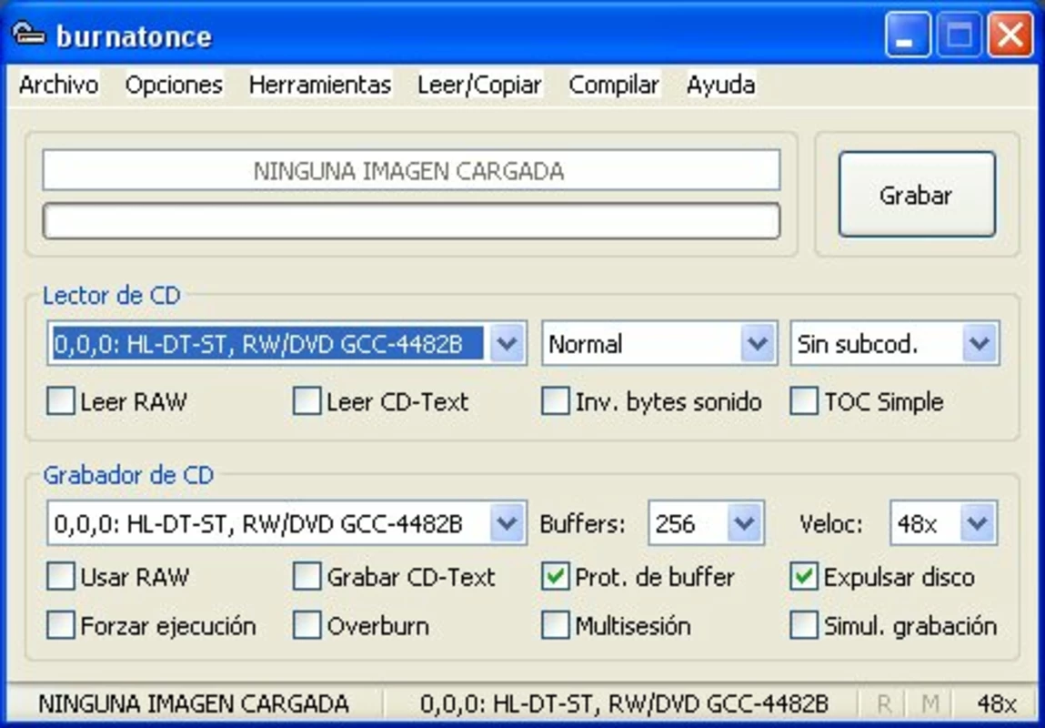Click the M indicator in status bar
The image size is (1045, 728).
click(929, 704)
